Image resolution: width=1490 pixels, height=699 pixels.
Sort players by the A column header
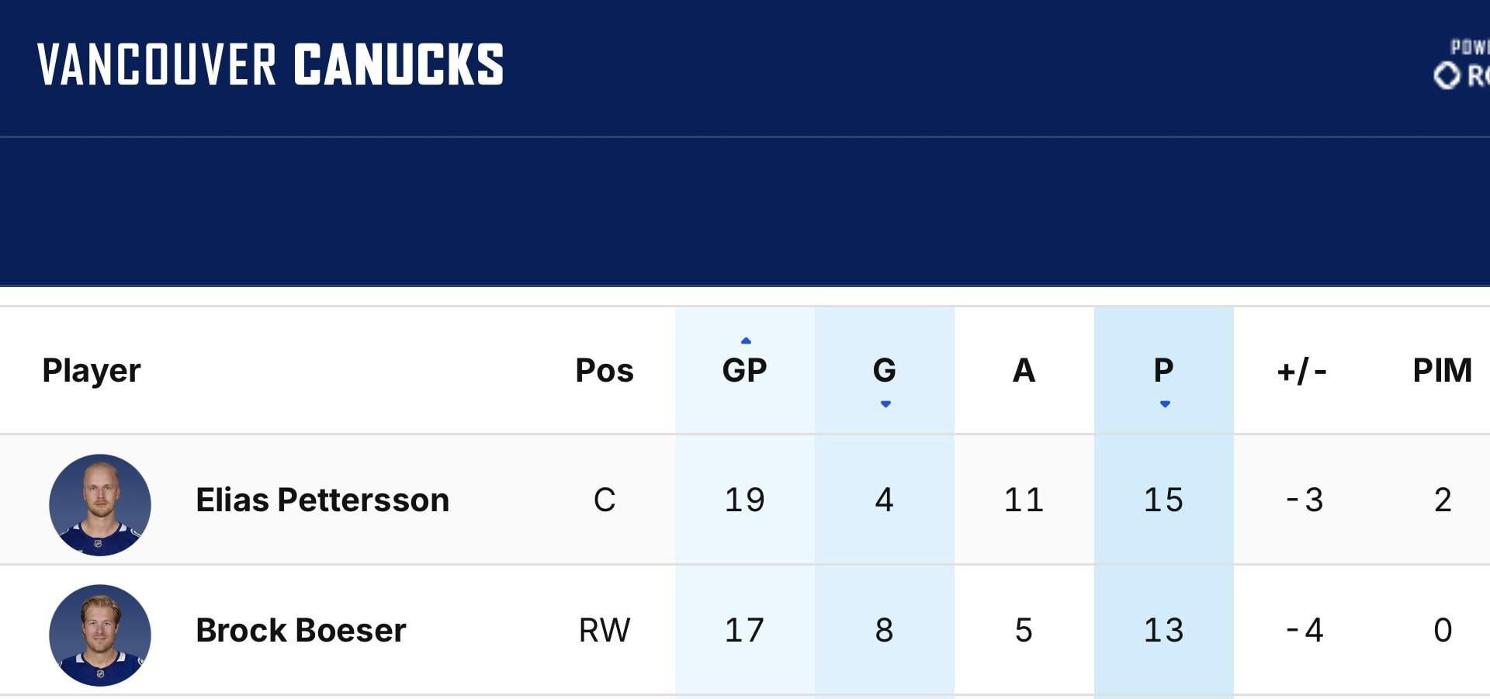coord(1024,371)
